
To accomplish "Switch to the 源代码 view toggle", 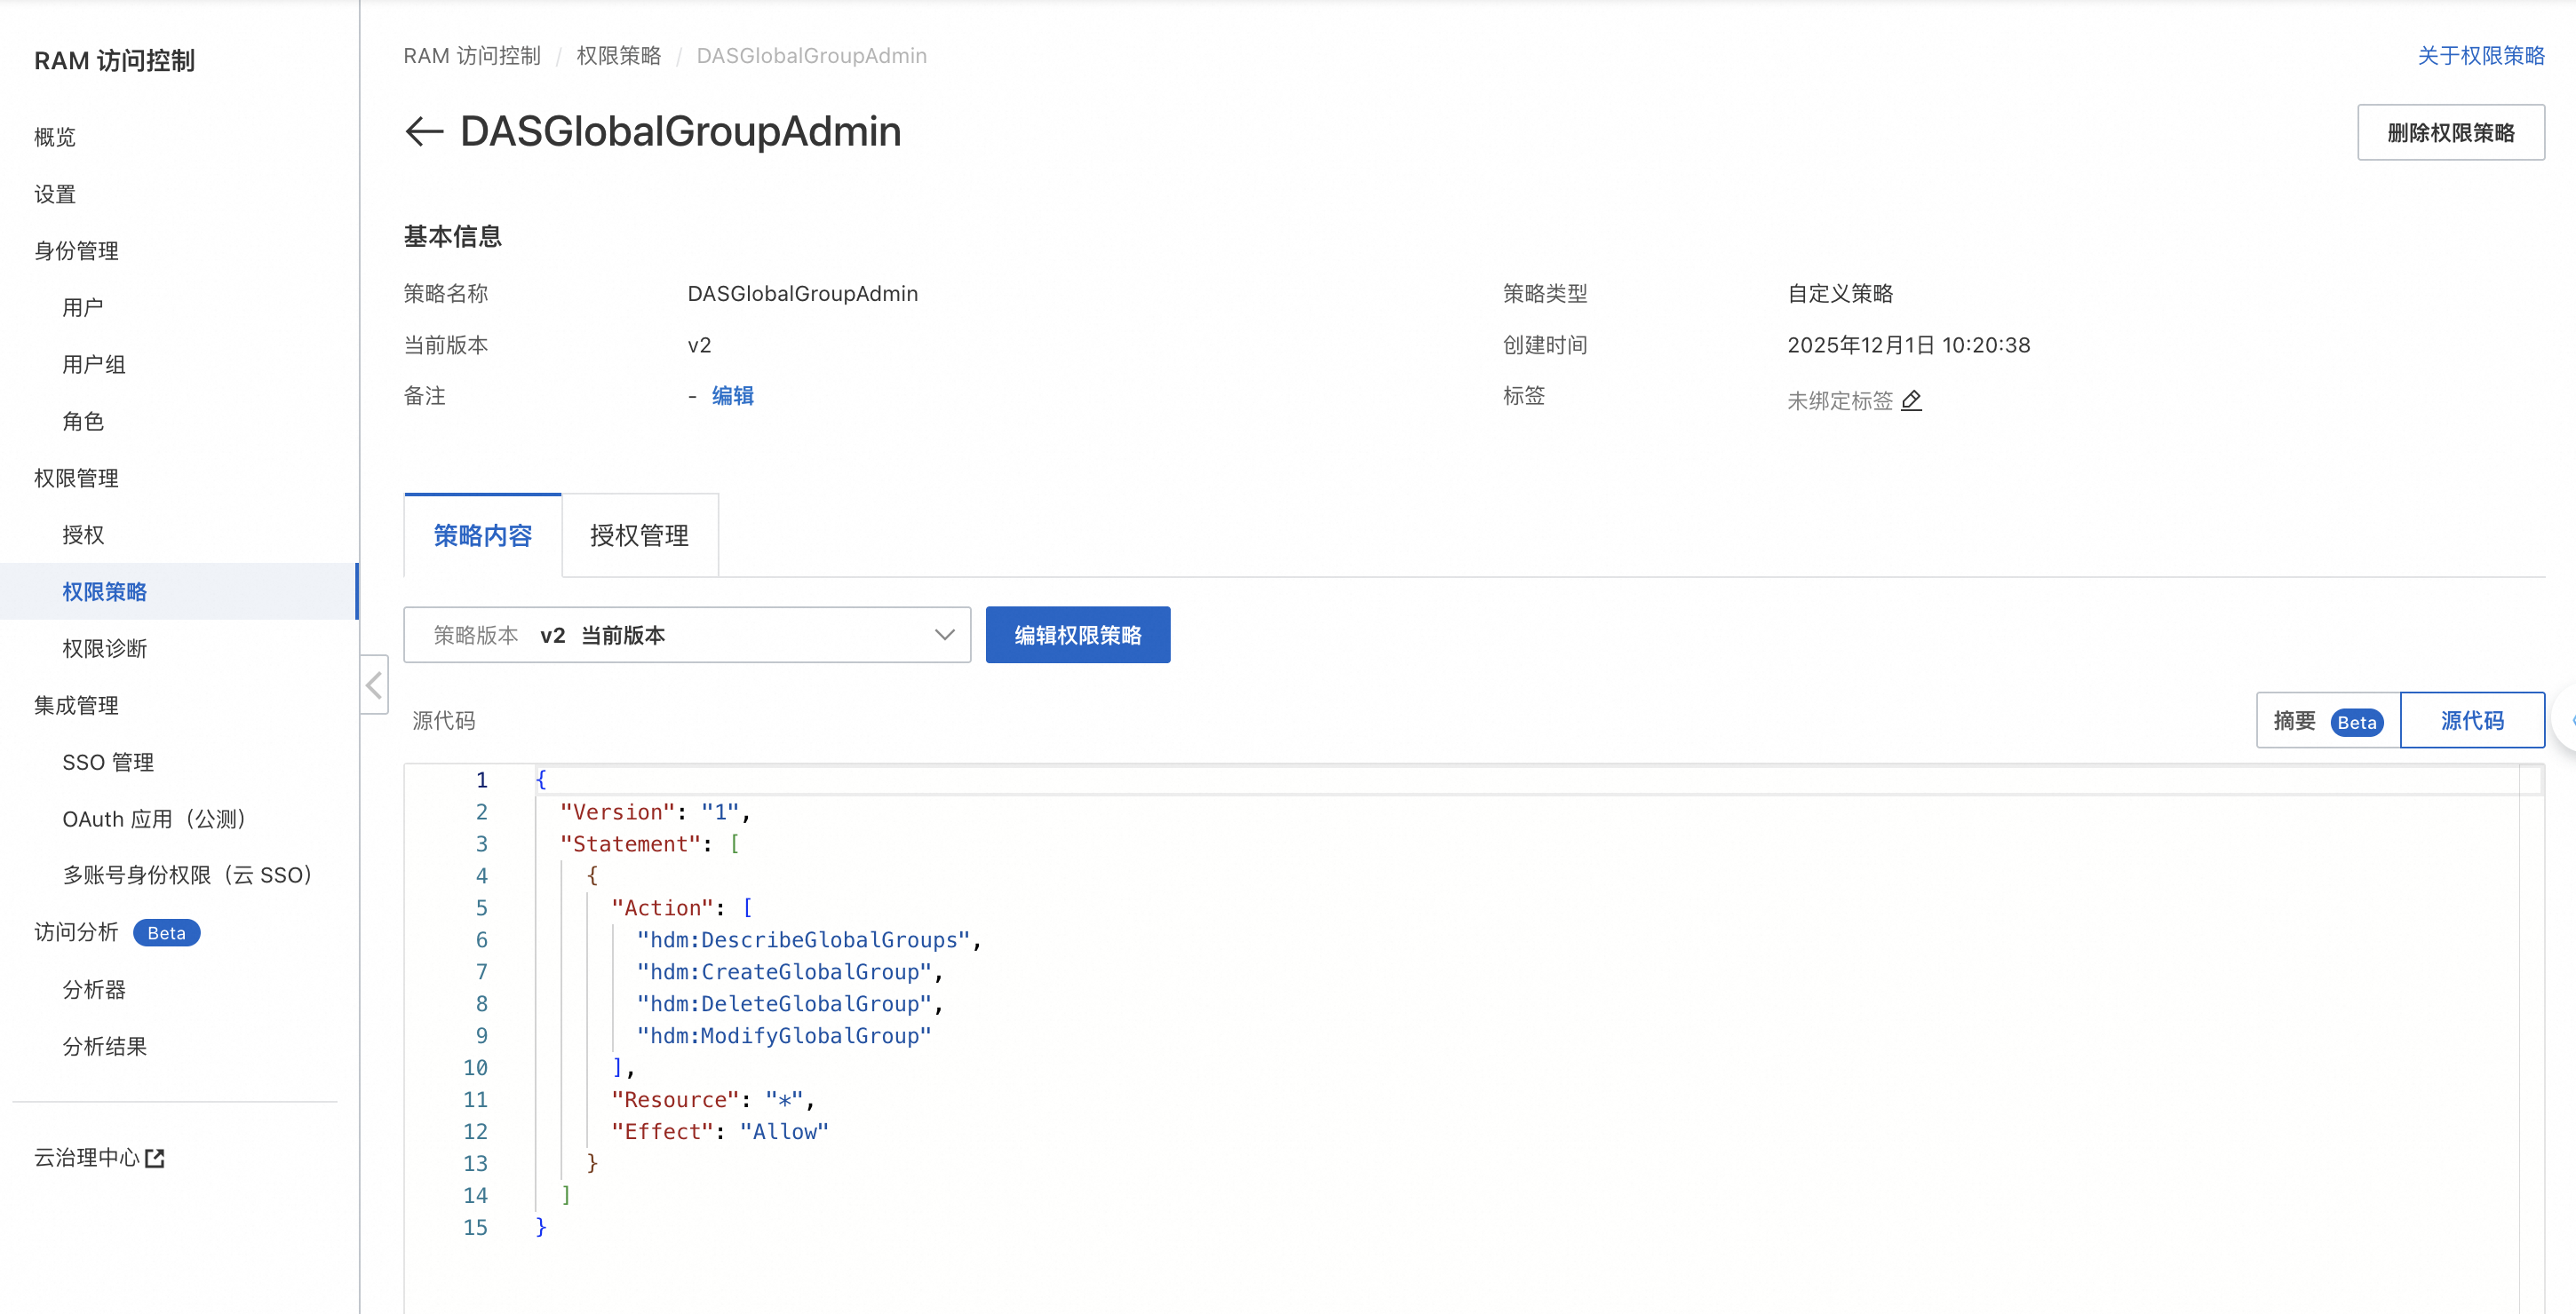I will 2471,720.
